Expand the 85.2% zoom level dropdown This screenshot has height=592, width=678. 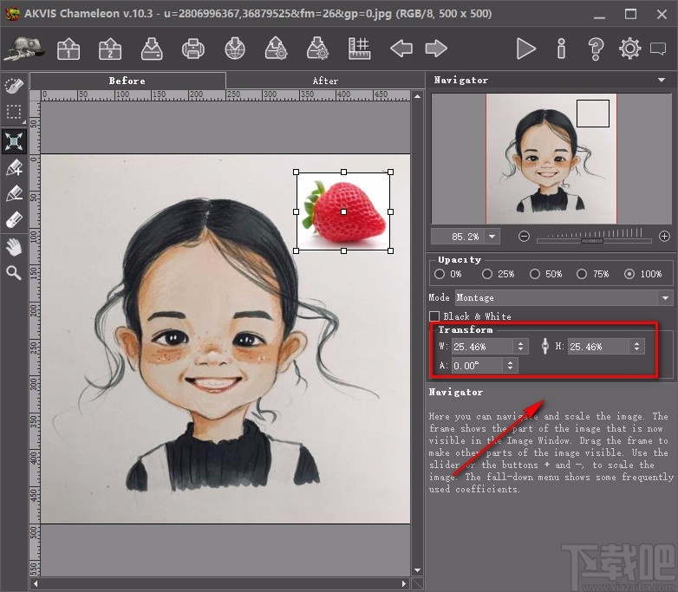[x=492, y=236]
